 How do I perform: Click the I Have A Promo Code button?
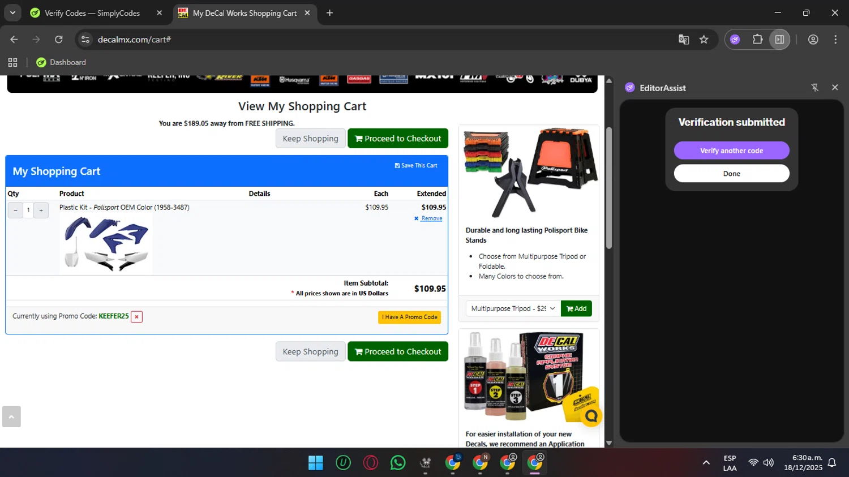(x=409, y=317)
